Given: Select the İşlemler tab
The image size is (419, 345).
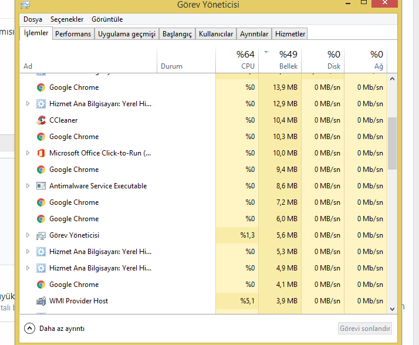Looking at the screenshot, I should [x=36, y=33].
